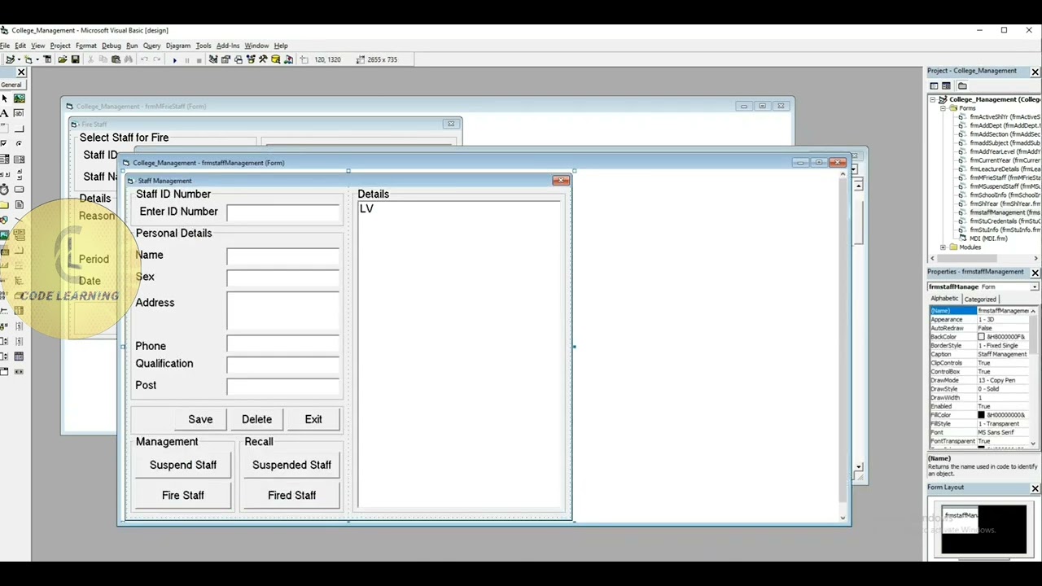Viewport: 1042px width, 586px height.
Task: Close the Project explorer panel
Action: 1035,72
